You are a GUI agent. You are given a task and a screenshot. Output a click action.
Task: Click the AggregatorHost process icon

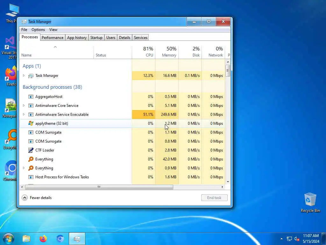pyautogui.click(x=31, y=97)
